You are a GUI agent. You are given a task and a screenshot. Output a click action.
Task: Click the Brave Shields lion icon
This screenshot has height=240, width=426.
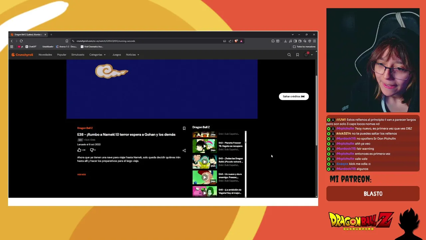pyautogui.click(x=236, y=41)
